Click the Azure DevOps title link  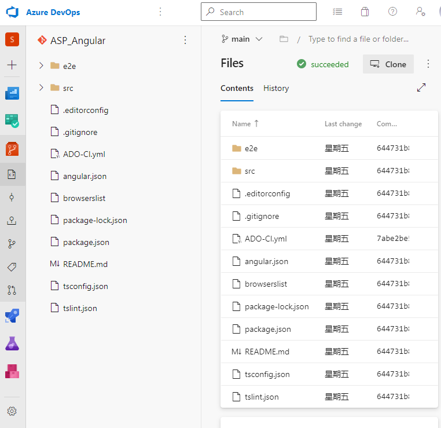coord(53,12)
